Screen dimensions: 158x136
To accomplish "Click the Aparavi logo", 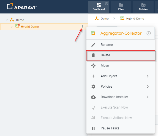I will pos(21,7).
